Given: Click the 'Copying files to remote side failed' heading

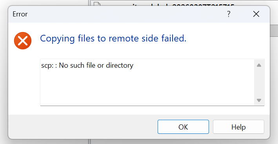Looking at the screenshot, I should click(113, 38).
